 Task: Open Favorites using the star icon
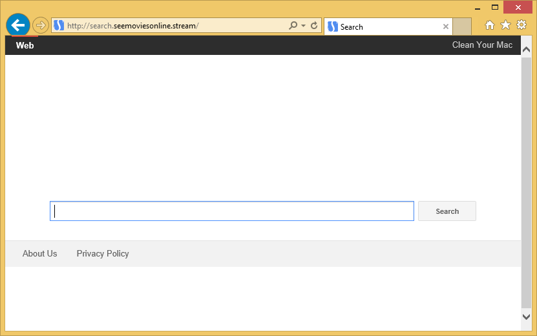[x=505, y=25]
